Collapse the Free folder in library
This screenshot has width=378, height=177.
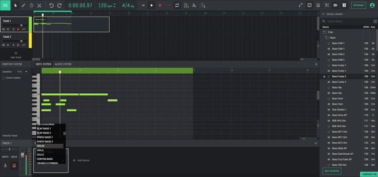[325, 32]
